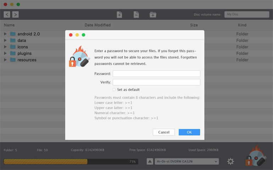Click the burn disc flame icon at bottom right

[256, 156]
